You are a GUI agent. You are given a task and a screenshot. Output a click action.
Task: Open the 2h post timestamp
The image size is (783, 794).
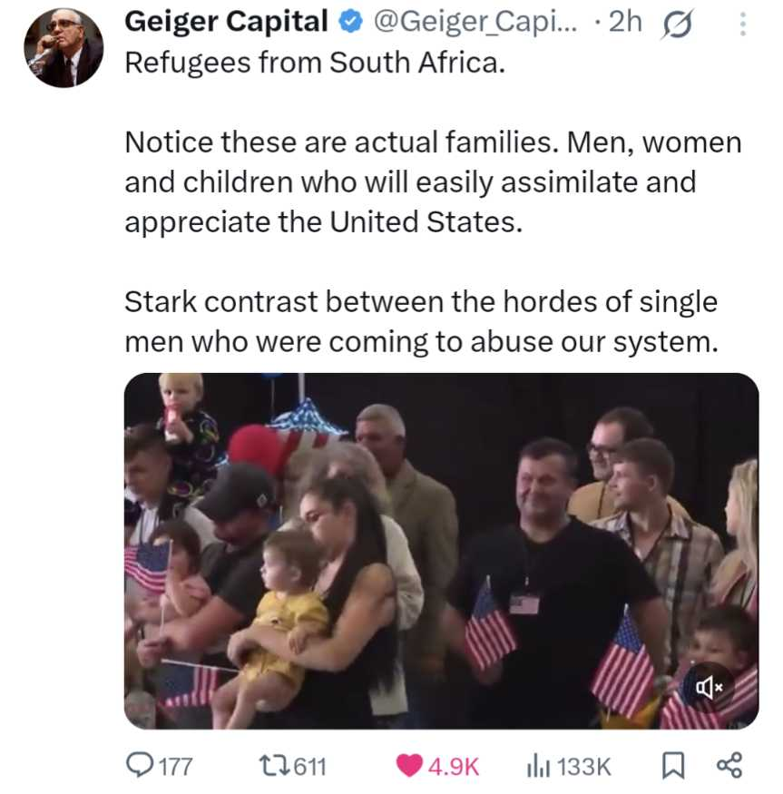[625, 22]
